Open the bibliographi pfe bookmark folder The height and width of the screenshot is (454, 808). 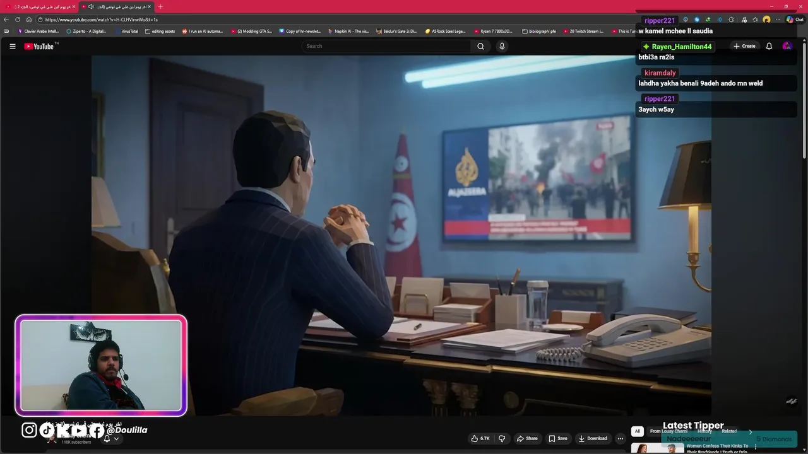[x=539, y=31]
